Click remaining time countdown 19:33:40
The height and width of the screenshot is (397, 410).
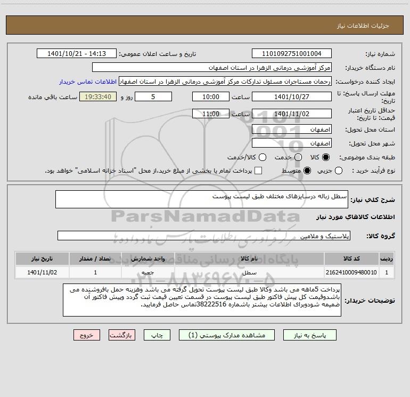(98, 96)
